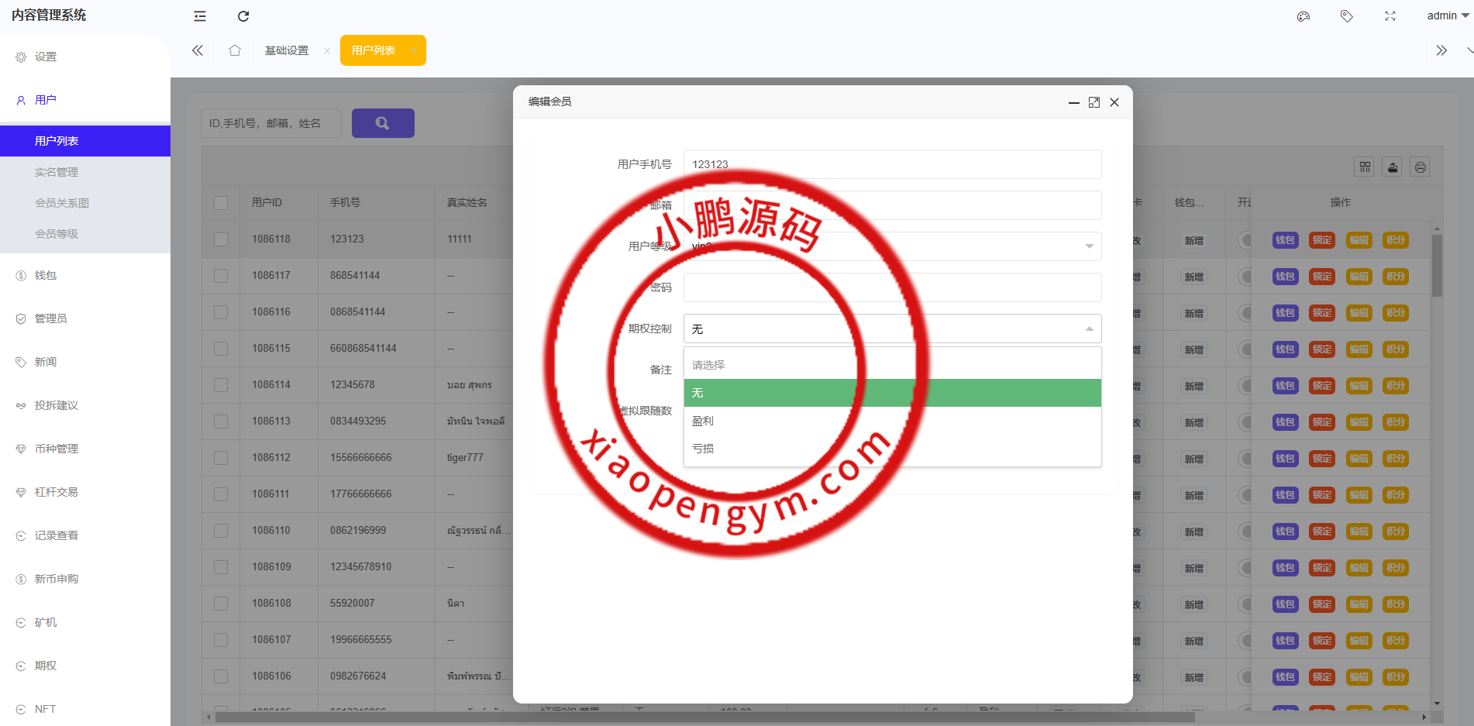Image resolution: width=1474 pixels, height=726 pixels.
Task: Check the box for user 1086117
Action: click(221, 276)
